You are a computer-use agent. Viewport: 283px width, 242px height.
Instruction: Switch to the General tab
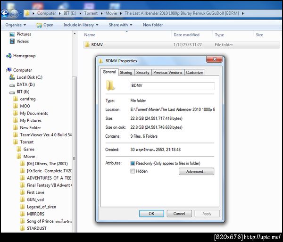coord(109,72)
